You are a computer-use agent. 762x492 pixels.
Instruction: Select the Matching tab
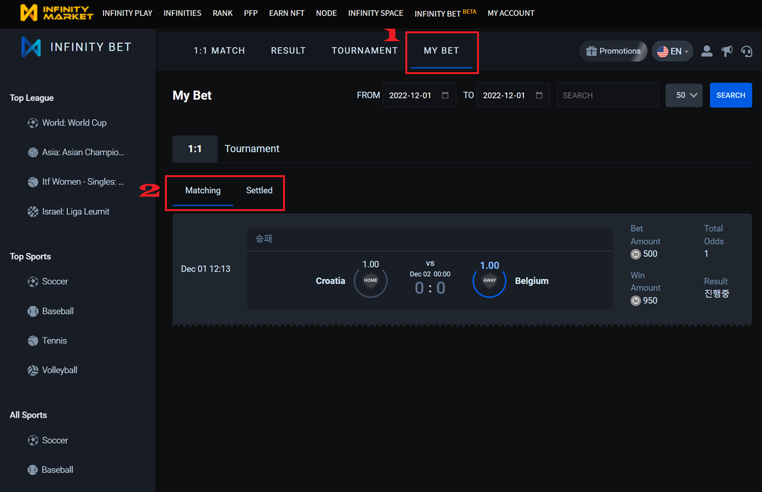click(x=203, y=190)
